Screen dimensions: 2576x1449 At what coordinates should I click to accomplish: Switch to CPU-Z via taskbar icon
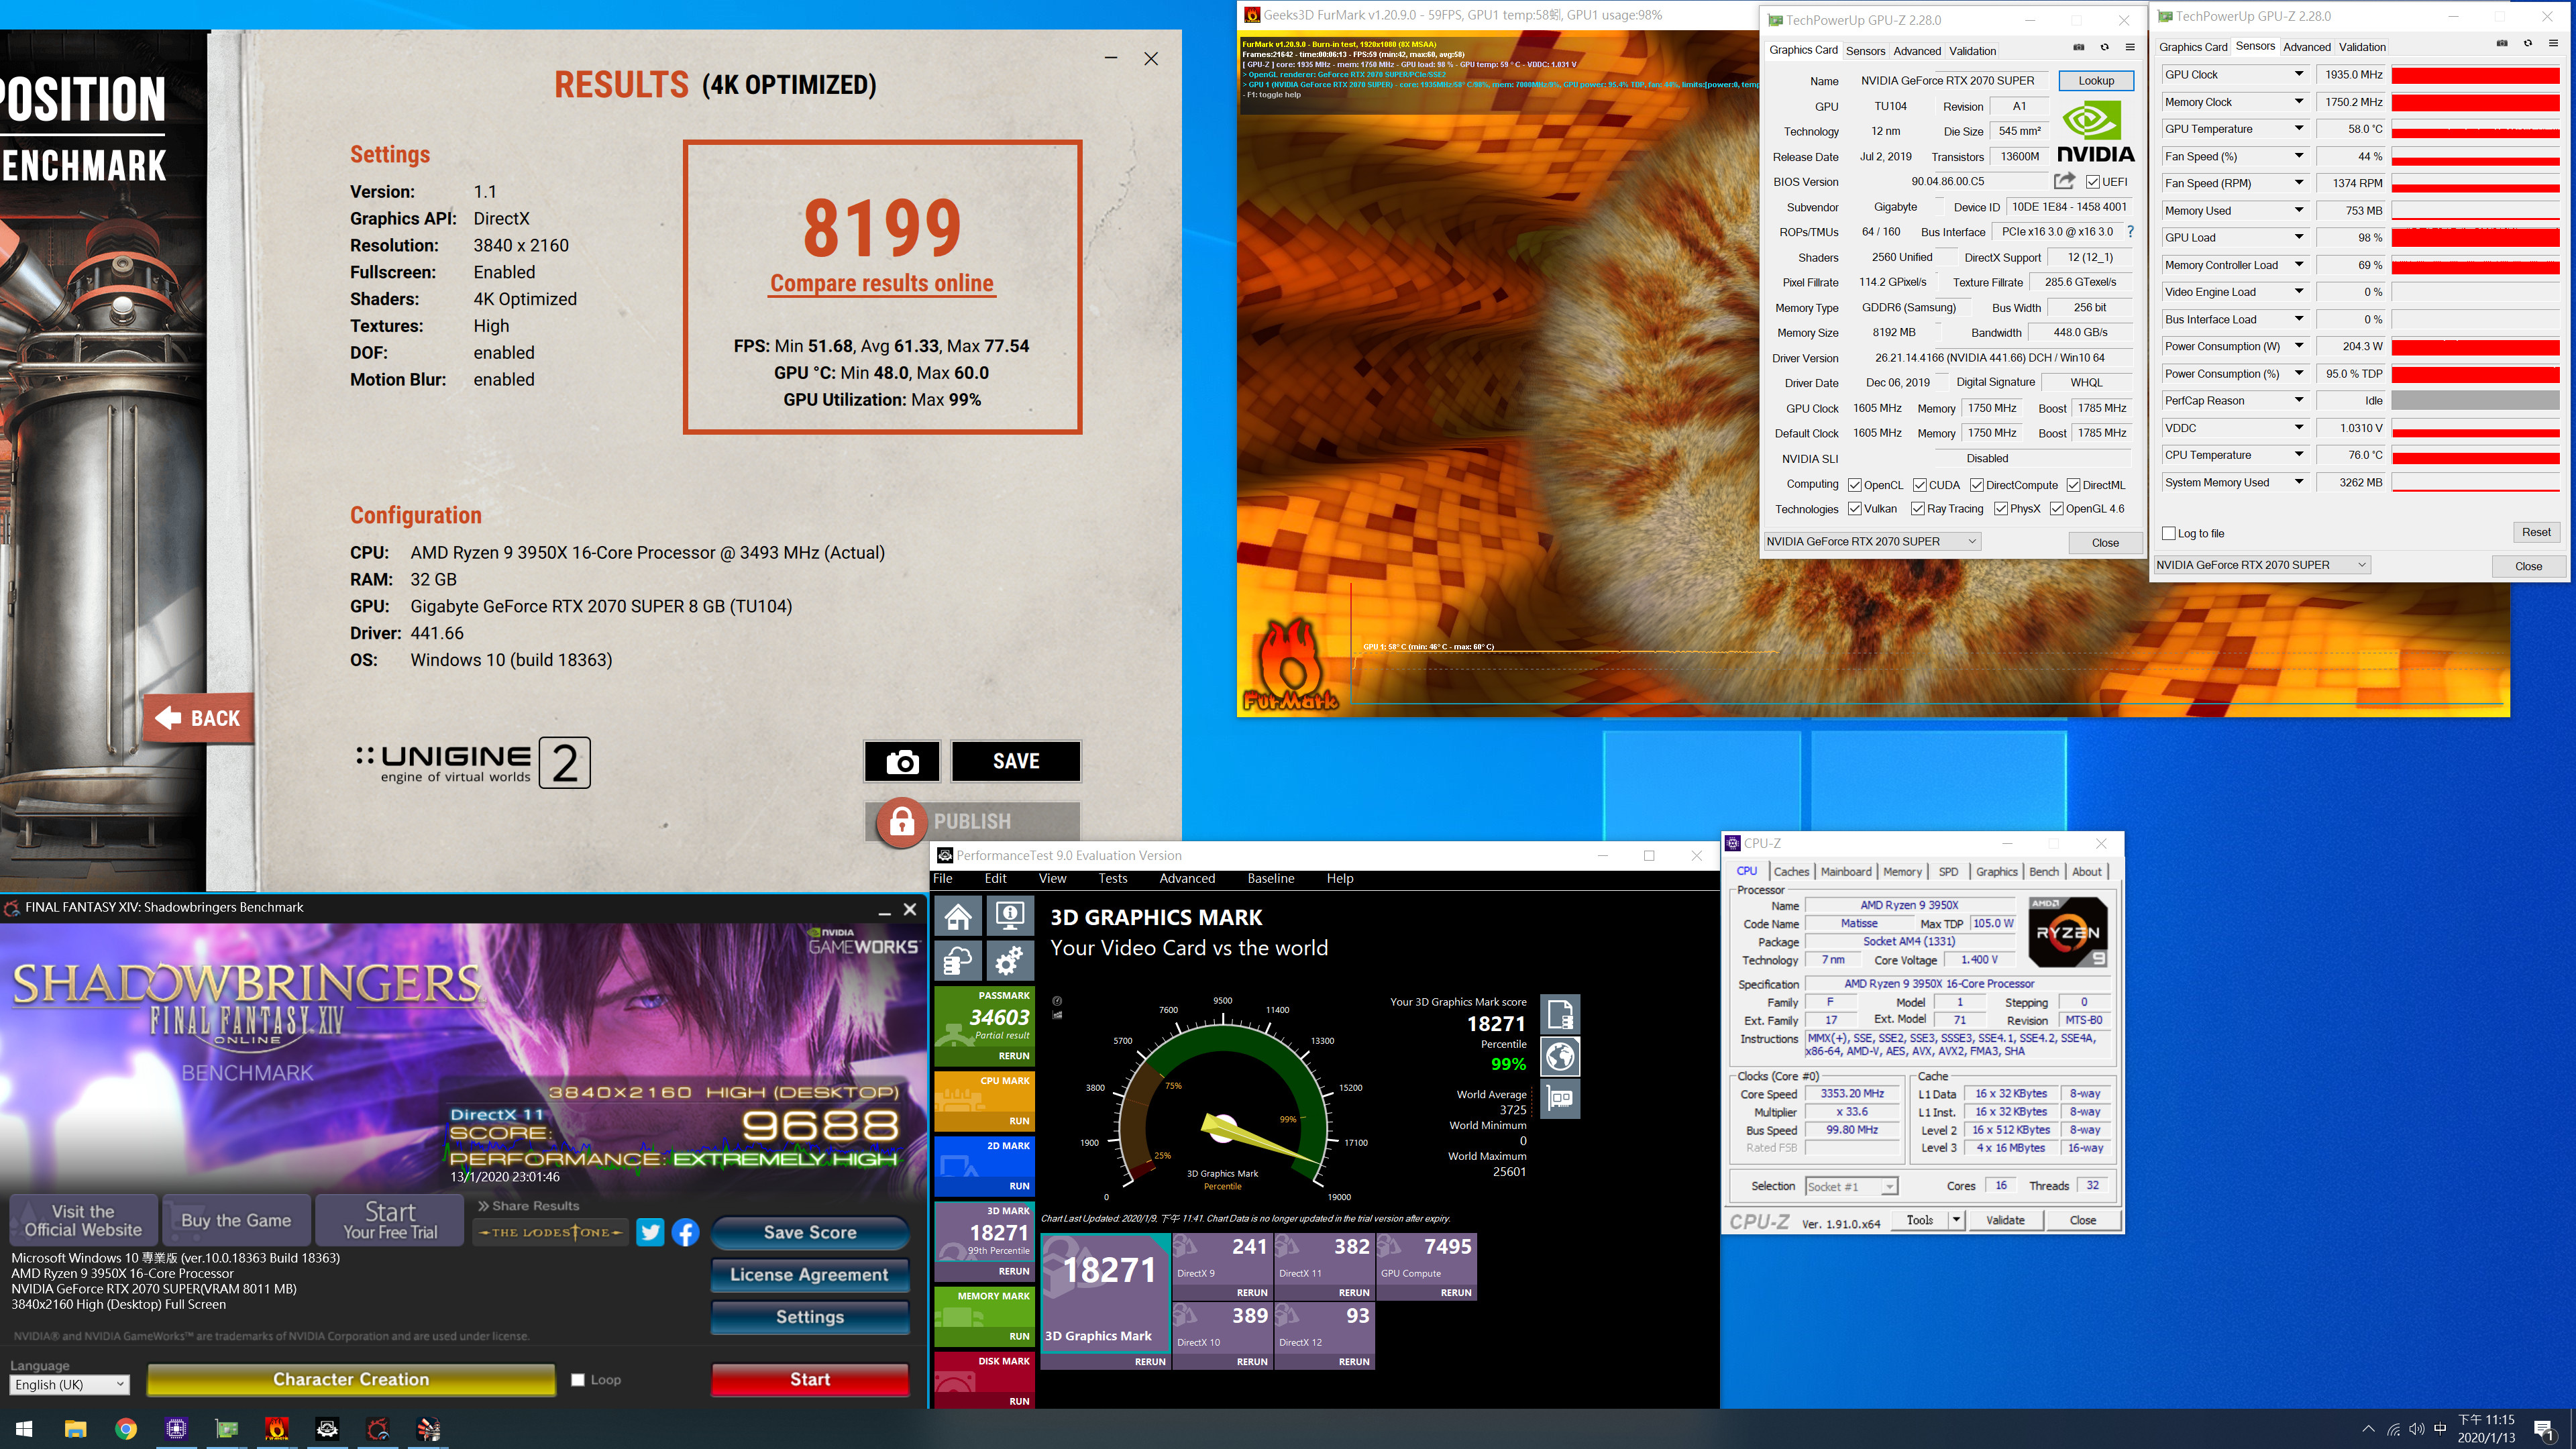pos(177,1429)
